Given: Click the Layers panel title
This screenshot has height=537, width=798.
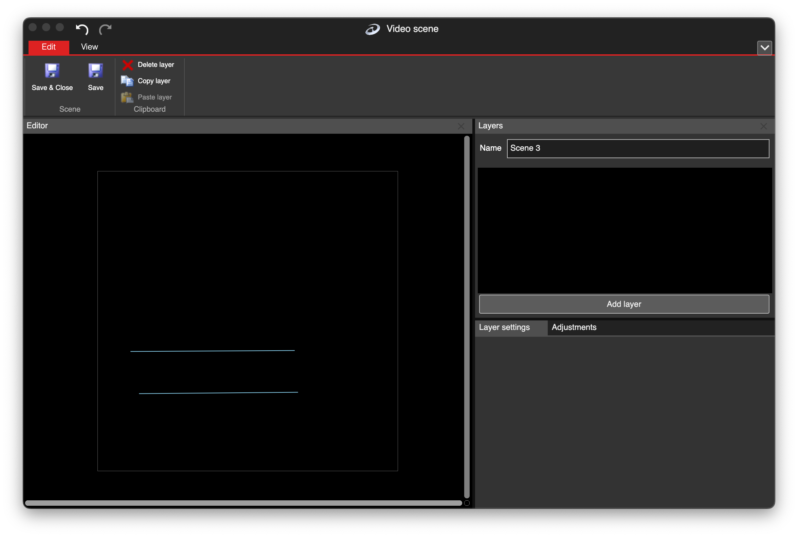Looking at the screenshot, I should [x=490, y=126].
